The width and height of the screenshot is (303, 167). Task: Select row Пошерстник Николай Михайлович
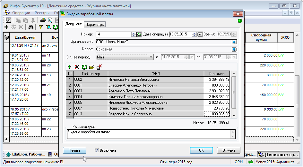click(x=148, y=108)
